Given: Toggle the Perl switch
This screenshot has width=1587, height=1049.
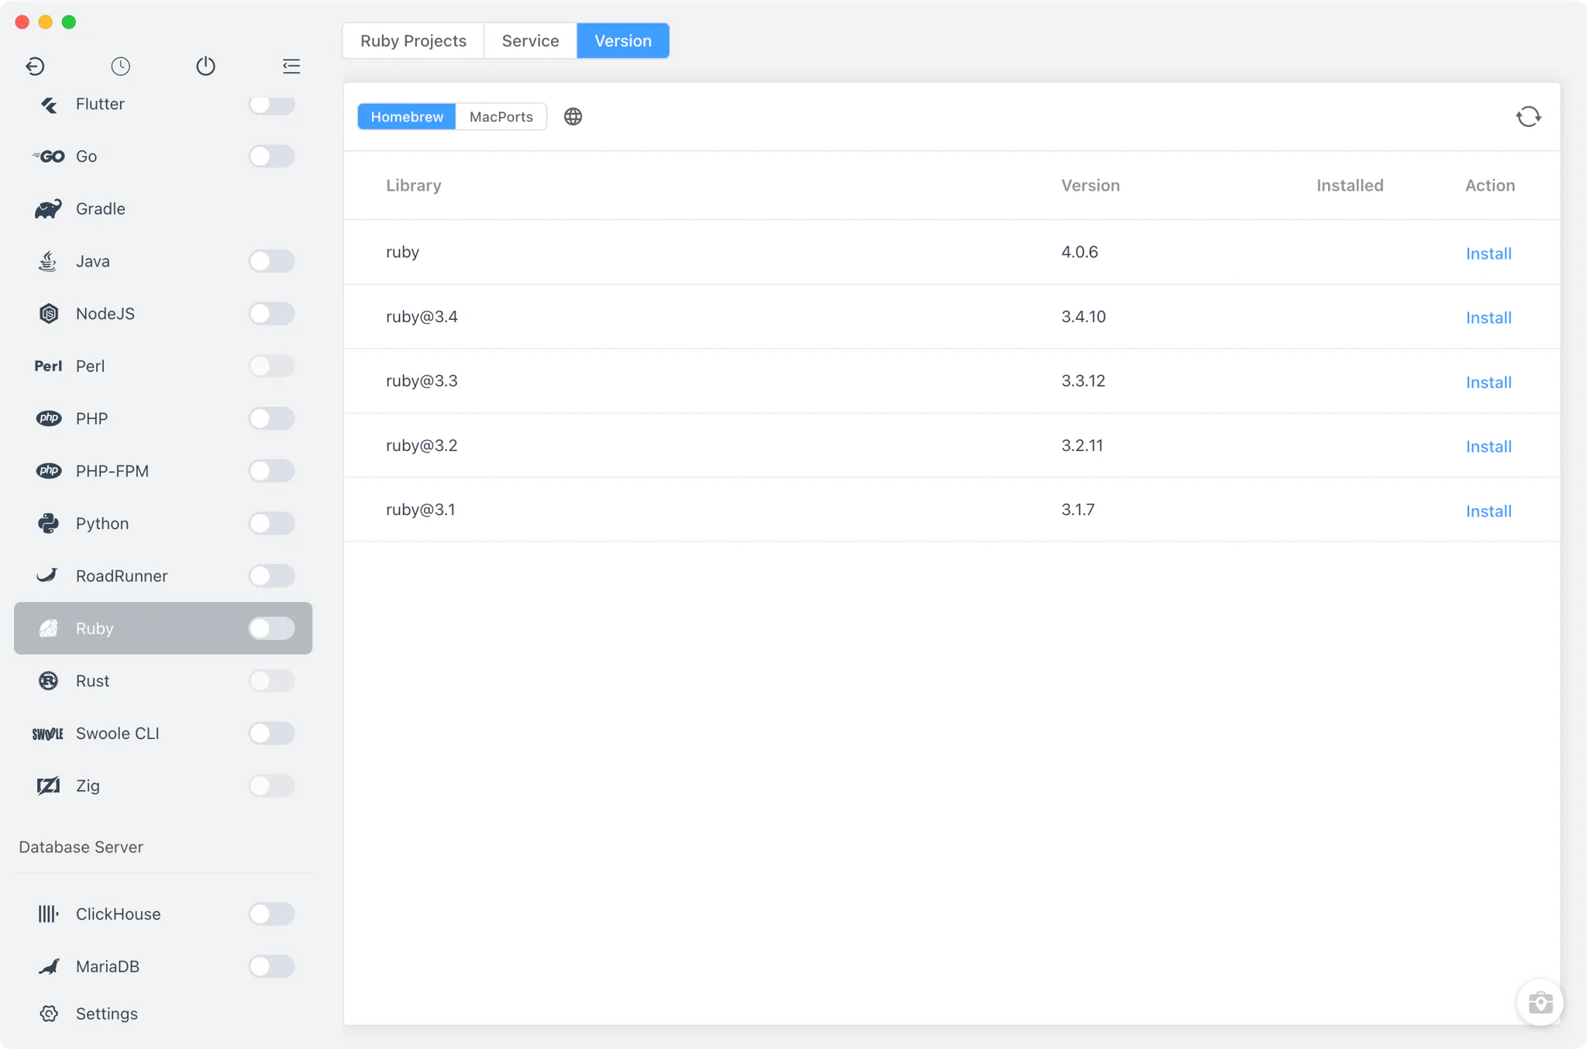Looking at the screenshot, I should [271, 366].
